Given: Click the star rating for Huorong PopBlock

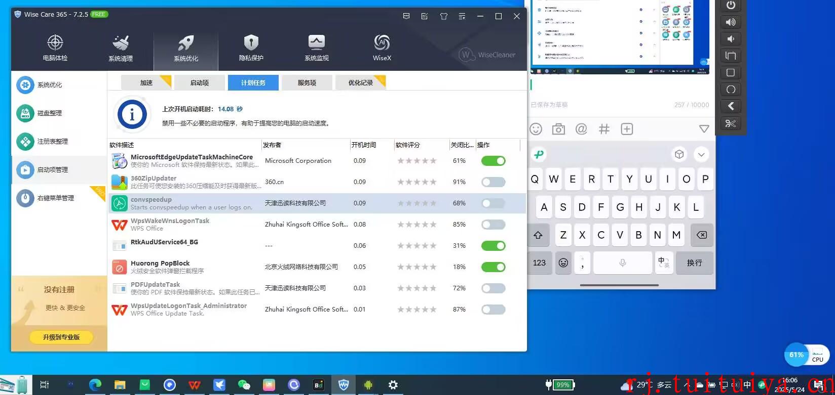Looking at the screenshot, I should 416,267.
